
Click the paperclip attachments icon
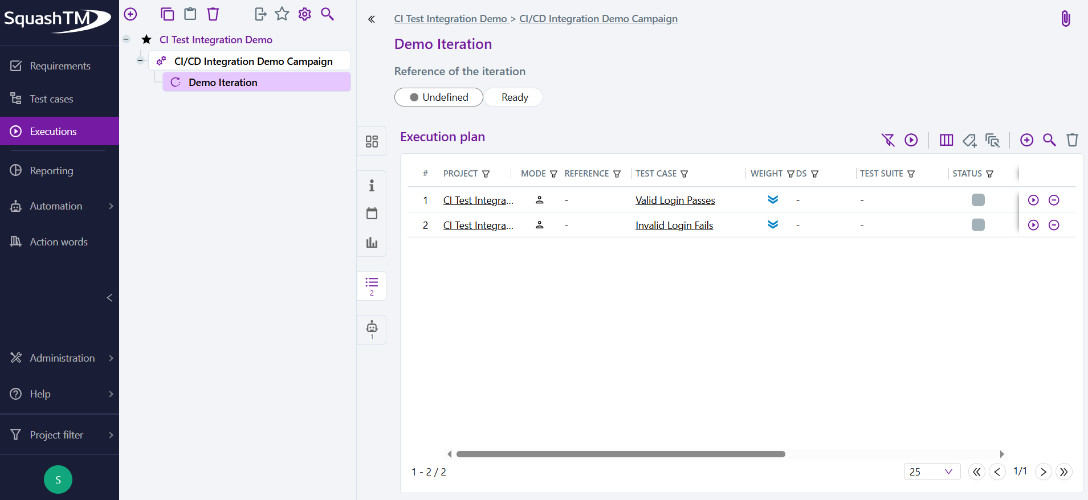click(x=1065, y=19)
